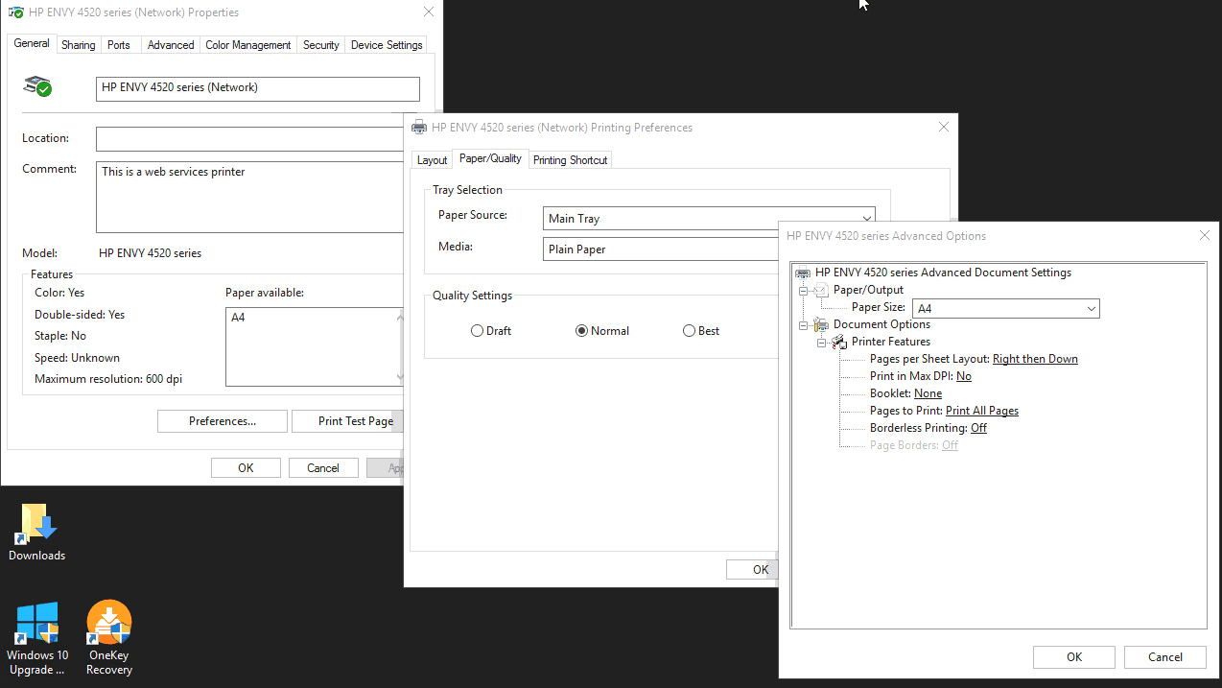Viewport: 1222px width, 688px height.
Task: Open the Printing Shortcut tab
Action: 570,160
